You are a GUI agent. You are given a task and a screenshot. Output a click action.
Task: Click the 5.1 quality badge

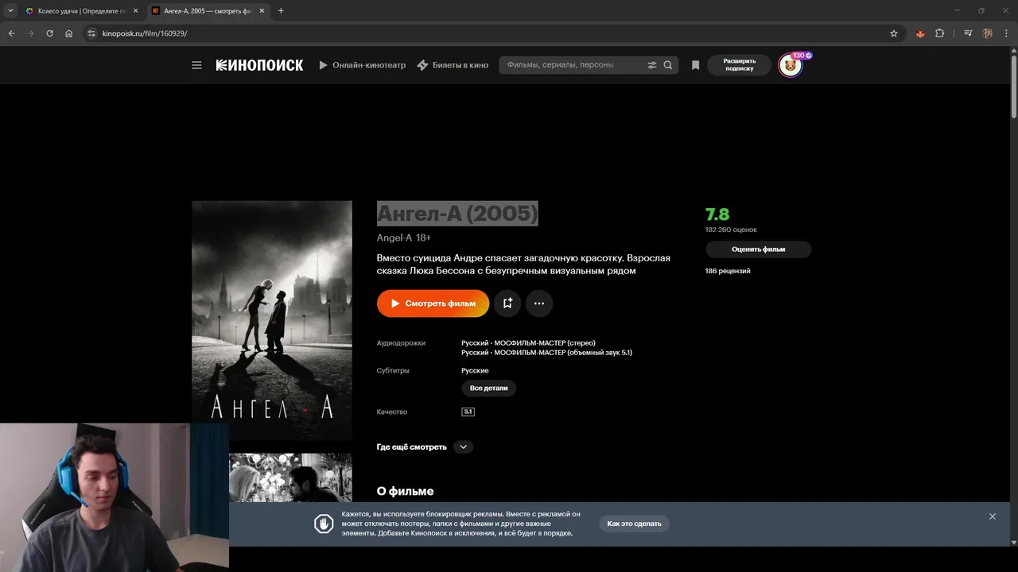(468, 412)
